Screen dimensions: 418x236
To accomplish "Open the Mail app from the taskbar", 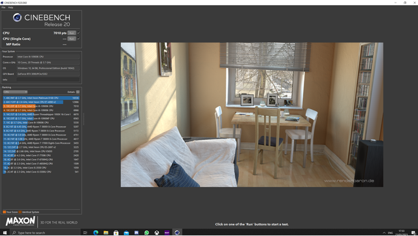I will coord(126,233).
